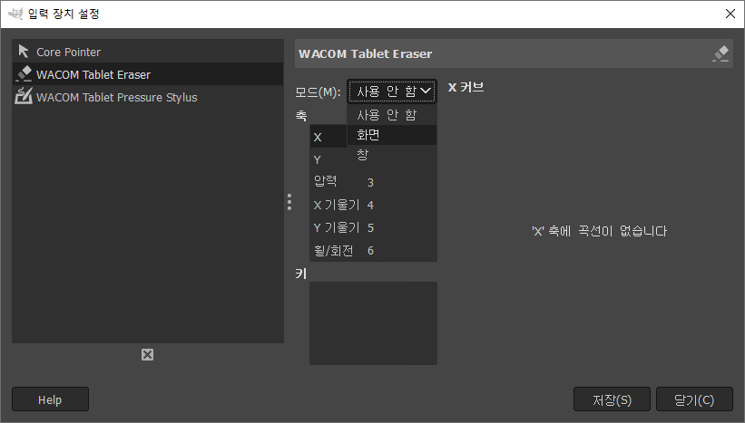Click inside the empty 키 list box
Viewport: 745px width, 423px height.
pyautogui.click(x=374, y=323)
